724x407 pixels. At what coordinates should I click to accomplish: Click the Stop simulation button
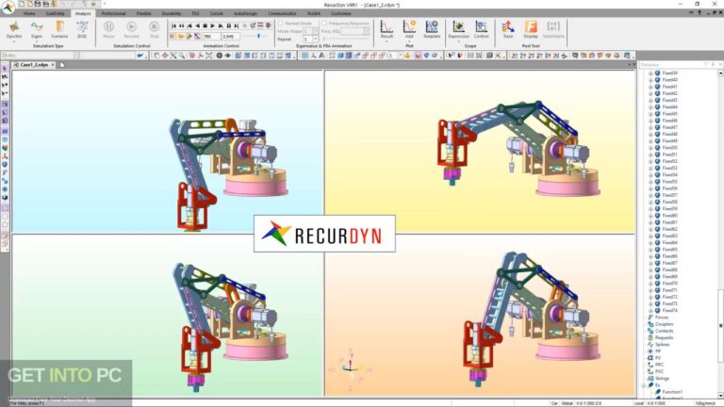pyautogui.click(x=154, y=29)
